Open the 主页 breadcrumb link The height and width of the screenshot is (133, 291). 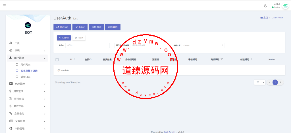[x=264, y=18]
